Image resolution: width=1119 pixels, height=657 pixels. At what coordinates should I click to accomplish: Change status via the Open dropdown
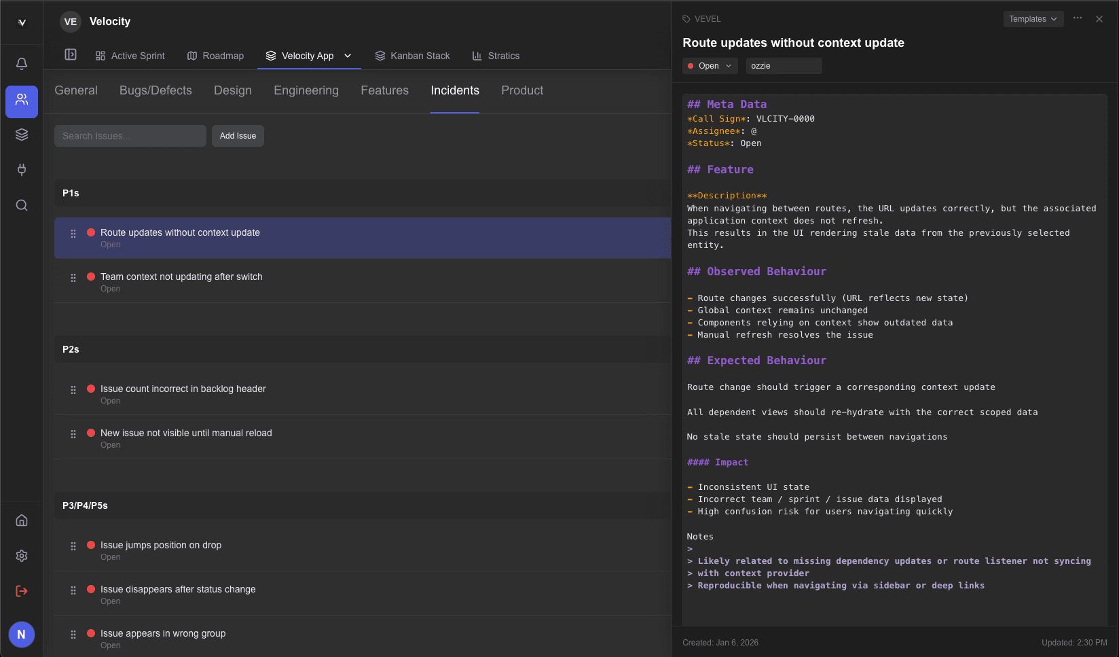tap(709, 65)
